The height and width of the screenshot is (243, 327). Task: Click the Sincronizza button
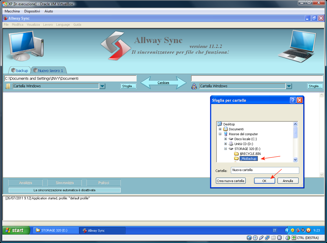point(65,183)
